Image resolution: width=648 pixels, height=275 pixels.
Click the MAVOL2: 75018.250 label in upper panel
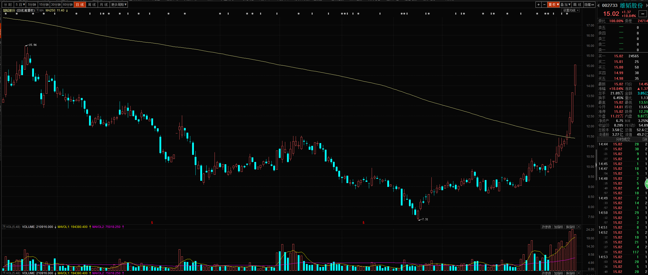coord(106,227)
